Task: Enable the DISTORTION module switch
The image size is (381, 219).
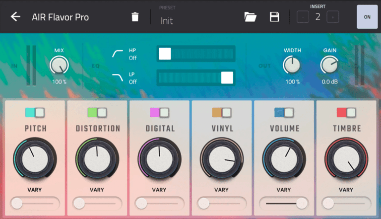Action: 97,113
